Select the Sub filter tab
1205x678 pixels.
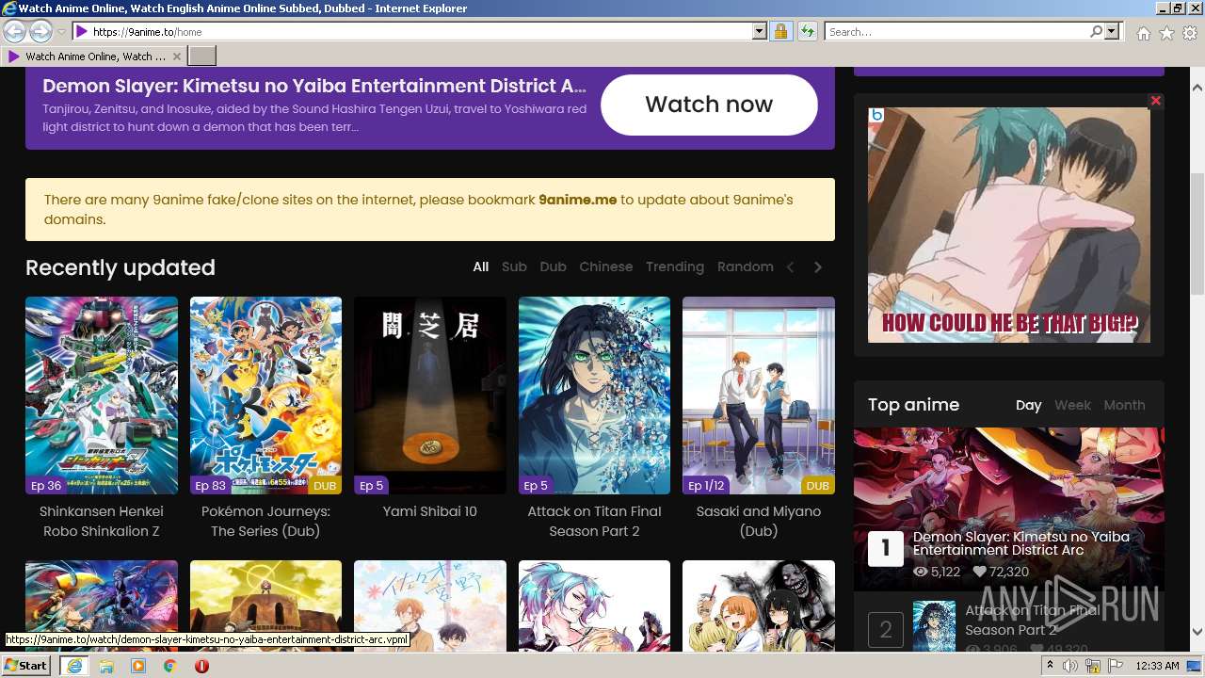pos(514,266)
